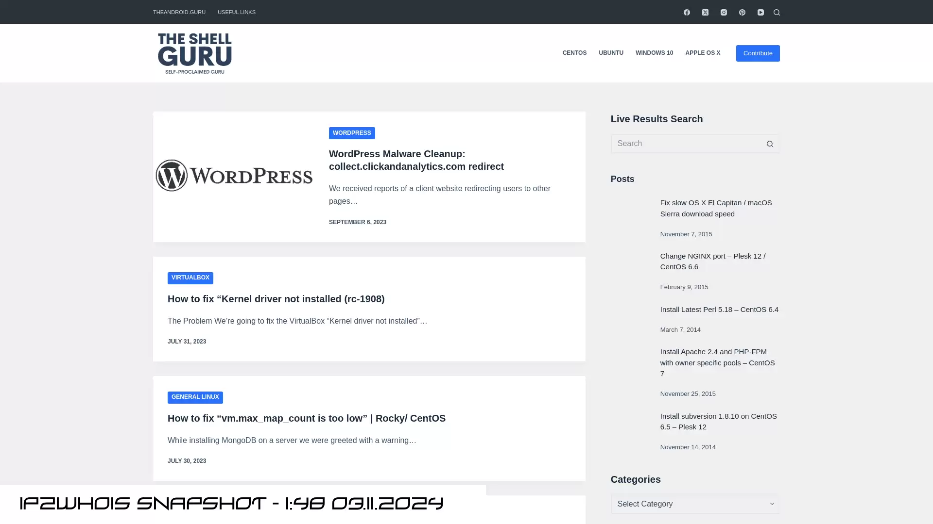Open Install Latest Perl 5.18 post

719,310
